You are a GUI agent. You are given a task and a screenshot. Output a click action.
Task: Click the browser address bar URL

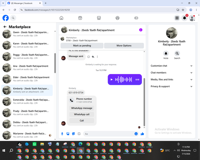47,10
